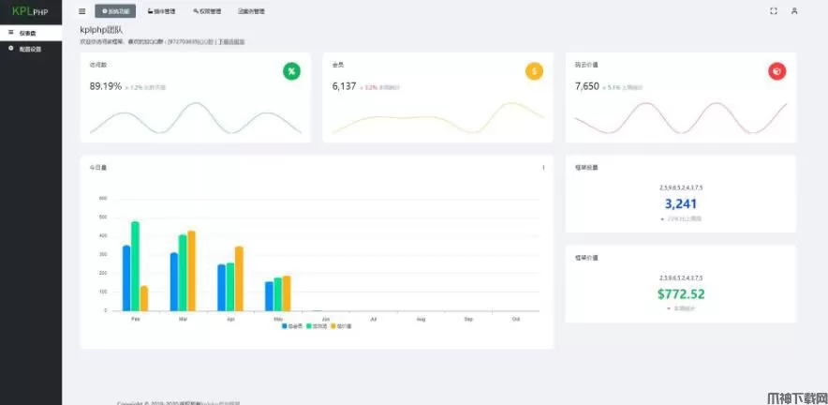Click the green percent circle icon
Screen dimensions: 828x405
click(x=291, y=71)
